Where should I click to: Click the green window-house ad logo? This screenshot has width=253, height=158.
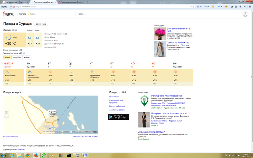point(144,101)
